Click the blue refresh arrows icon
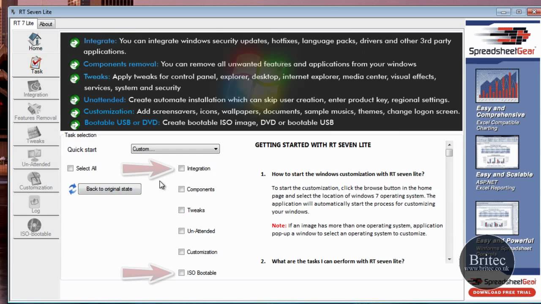The width and height of the screenshot is (541, 304). (72, 189)
